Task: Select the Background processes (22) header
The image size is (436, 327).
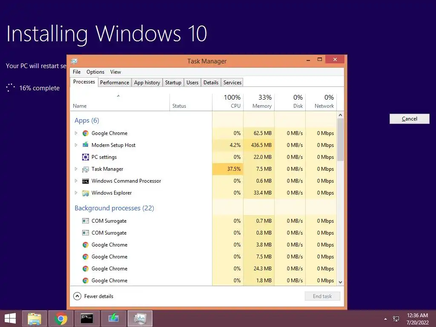Action: (x=114, y=208)
